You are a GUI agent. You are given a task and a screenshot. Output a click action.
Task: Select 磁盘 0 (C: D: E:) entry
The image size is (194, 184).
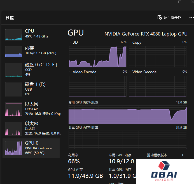(x=31, y=70)
